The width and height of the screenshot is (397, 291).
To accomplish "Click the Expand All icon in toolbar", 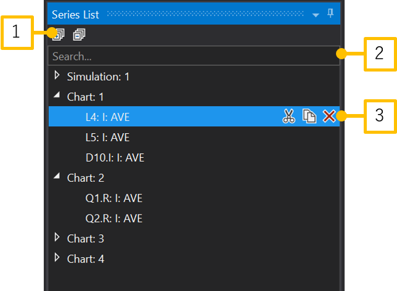I will (x=59, y=35).
